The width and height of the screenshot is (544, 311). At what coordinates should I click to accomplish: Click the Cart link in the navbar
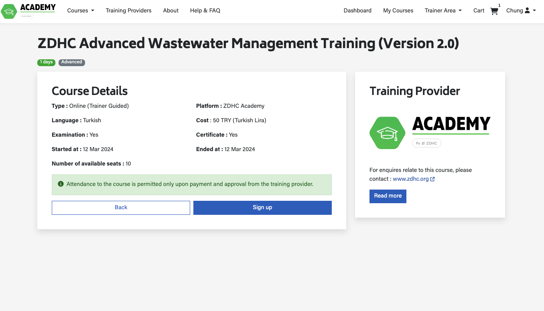tap(479, 10)
